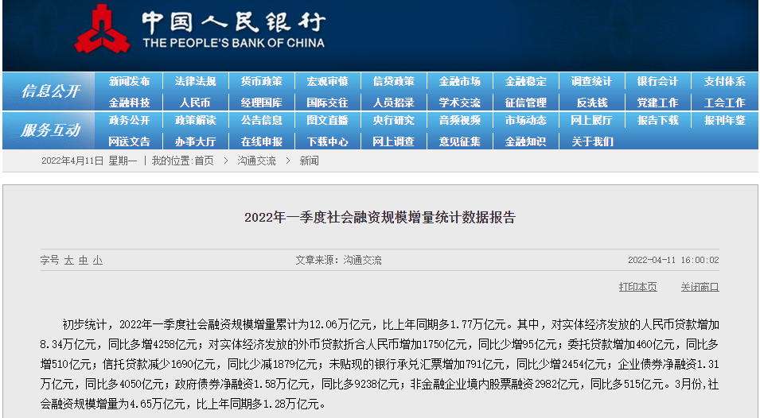Select 银行会计 menu item
Screen dimensions: 760x418
[657, 81]
